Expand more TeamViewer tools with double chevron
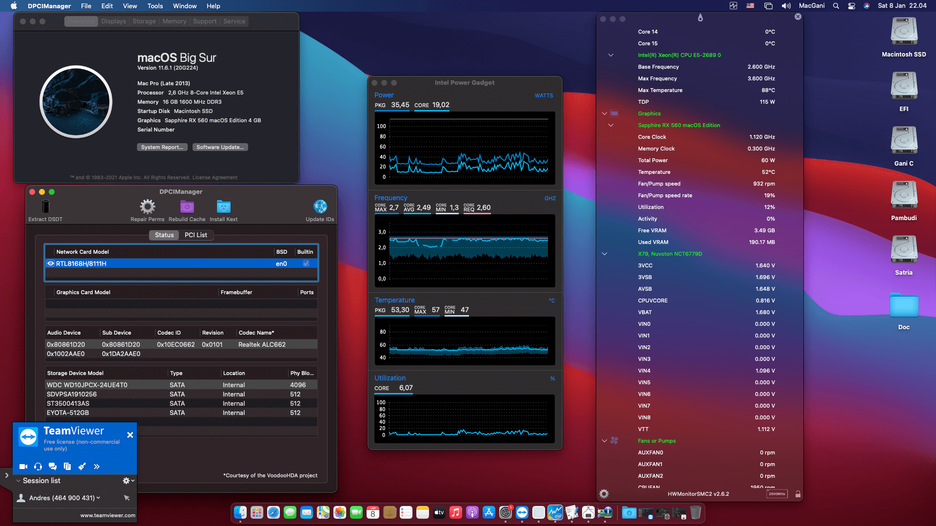The image size is (936, 526). click(x=97, y=467)
